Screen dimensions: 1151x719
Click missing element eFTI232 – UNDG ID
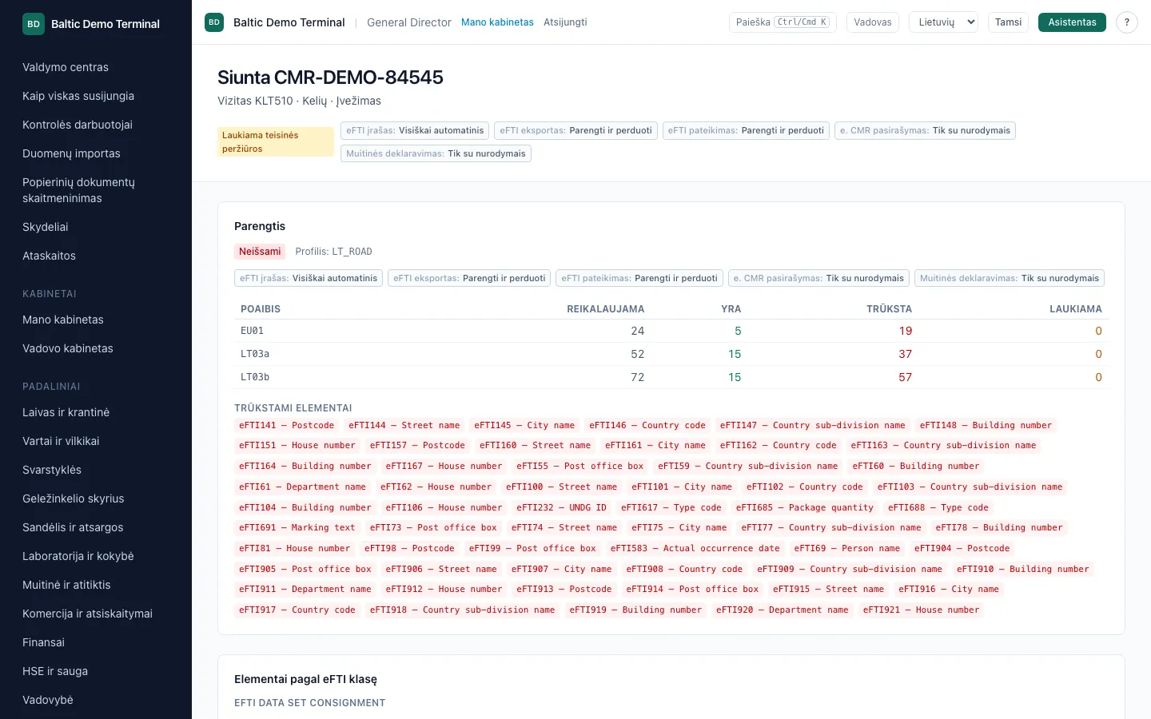click(x=561, y=507)
